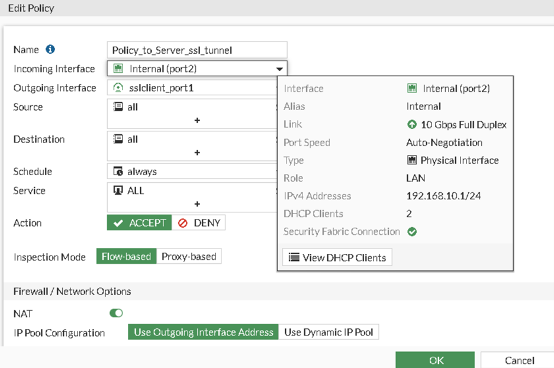Click the address icon in Destination field
The height and width of the screenshot is (368, 554).
coord(118,139)
